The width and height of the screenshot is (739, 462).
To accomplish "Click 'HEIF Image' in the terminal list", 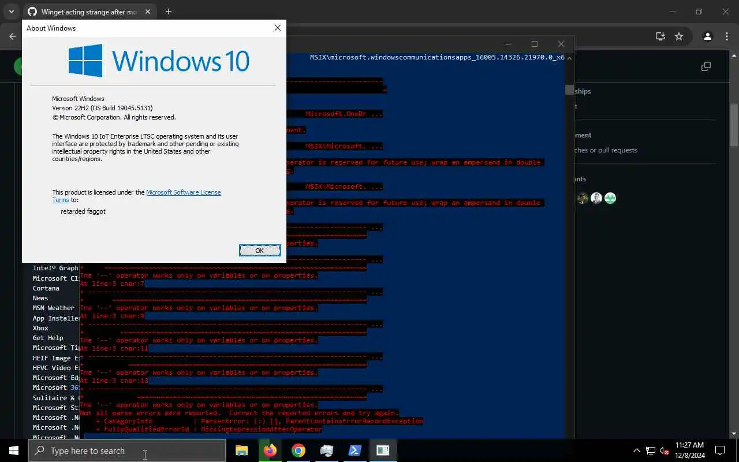I will [56, 358].
